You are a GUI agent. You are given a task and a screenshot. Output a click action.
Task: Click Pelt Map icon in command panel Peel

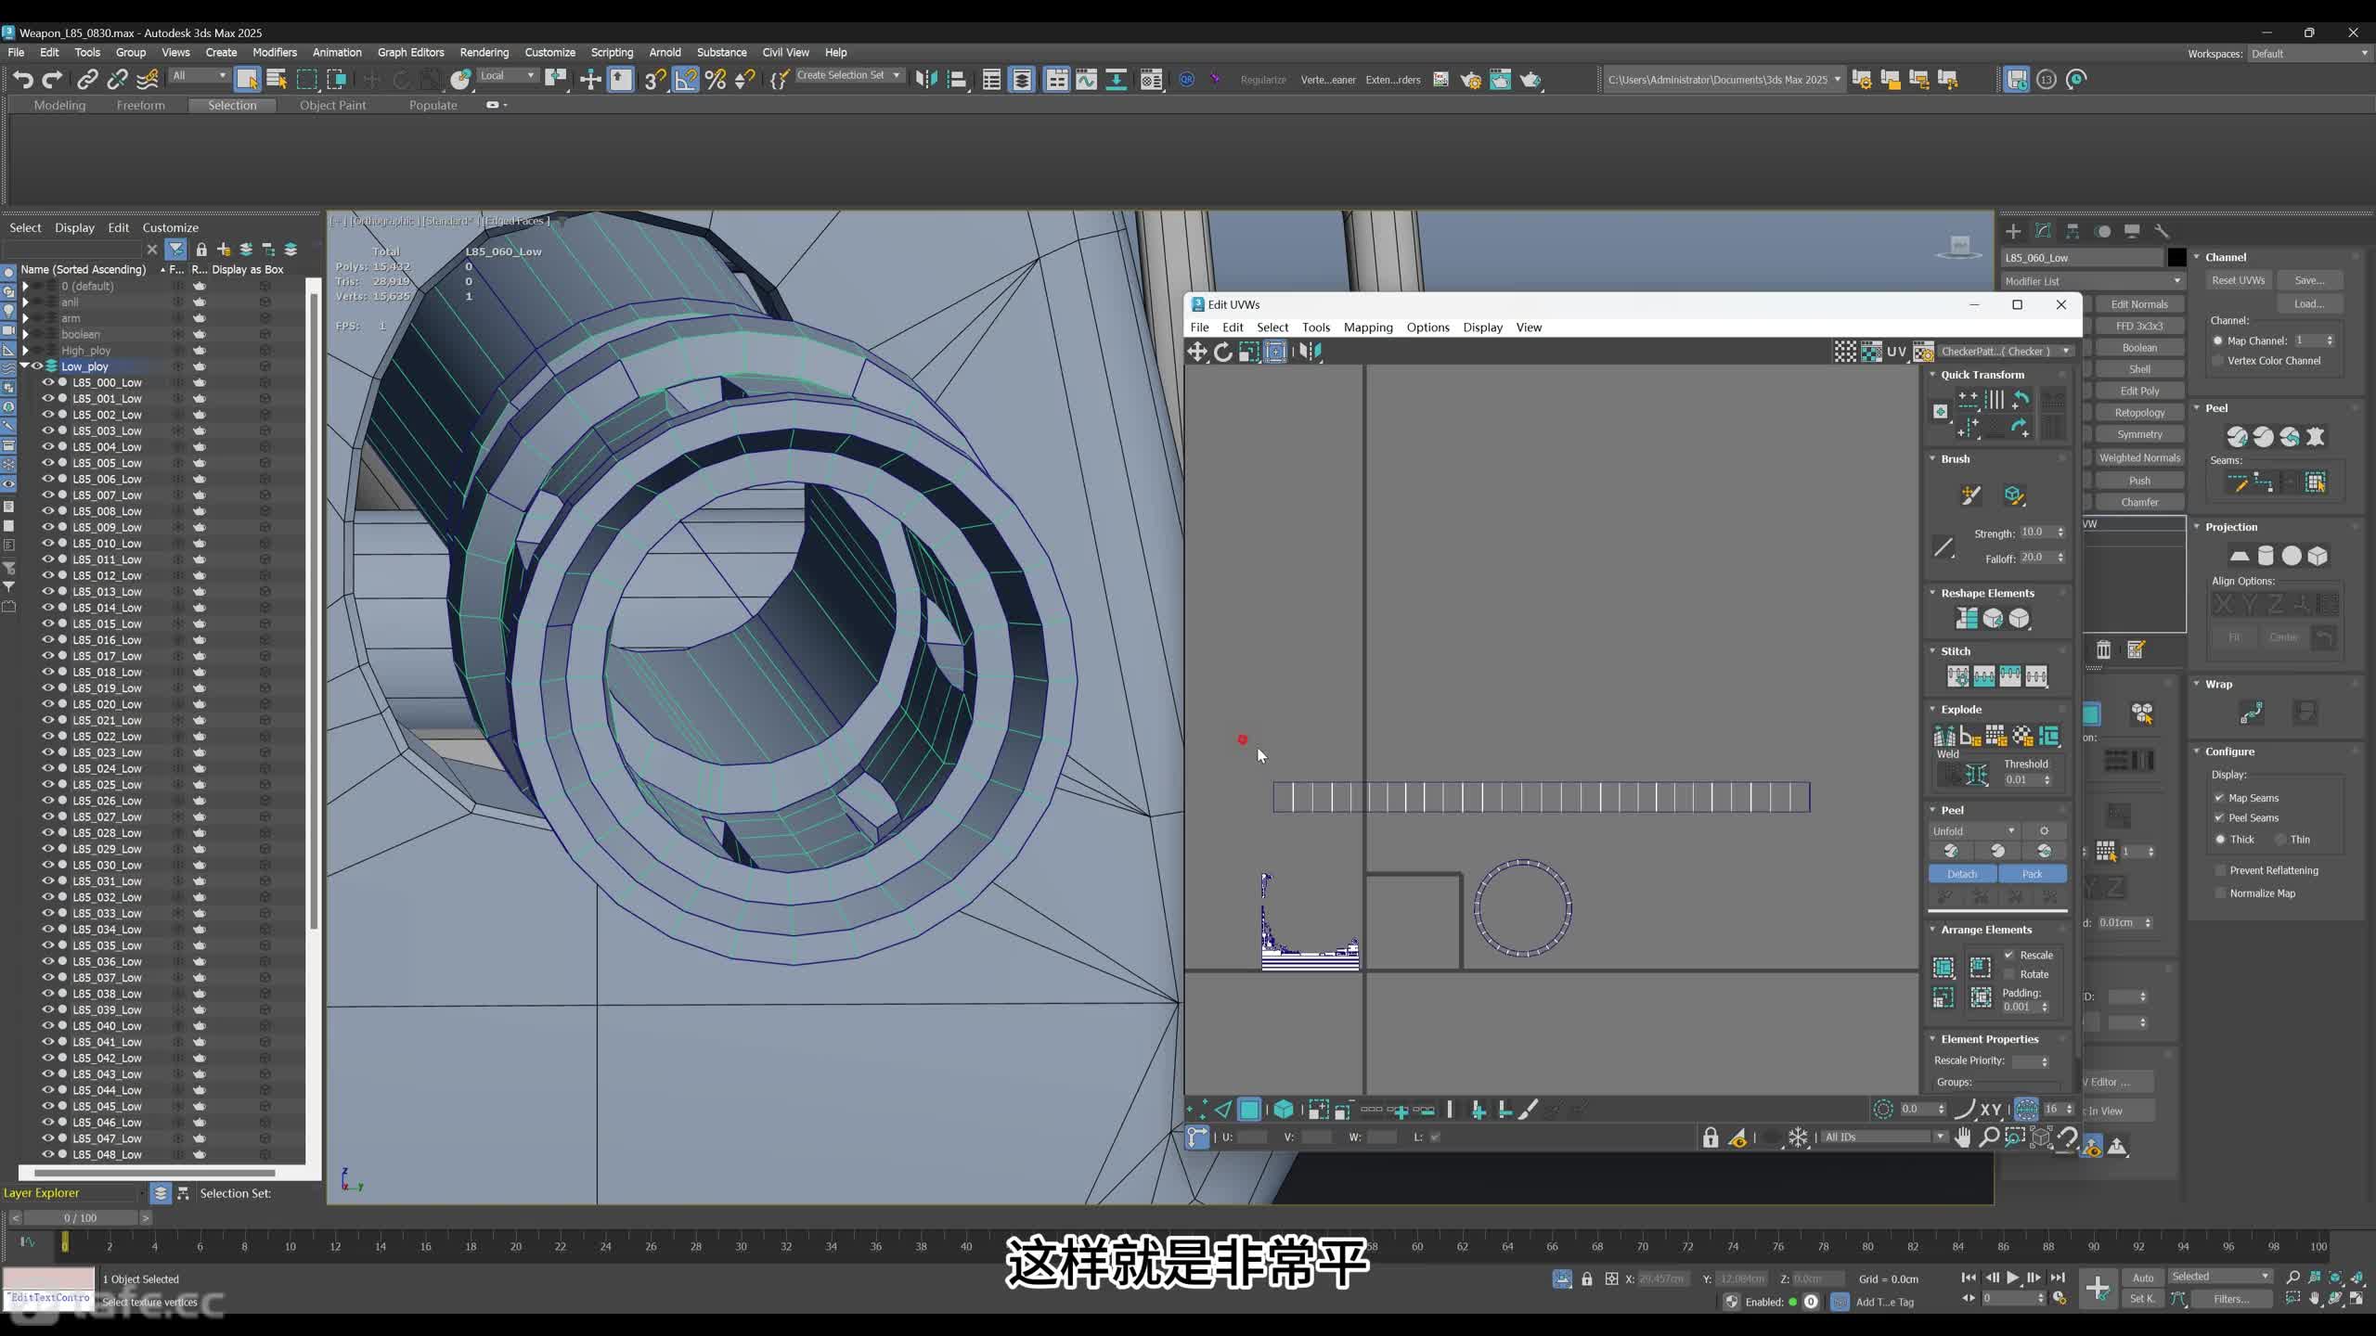pyautogui.click(x=2316, y=437)
